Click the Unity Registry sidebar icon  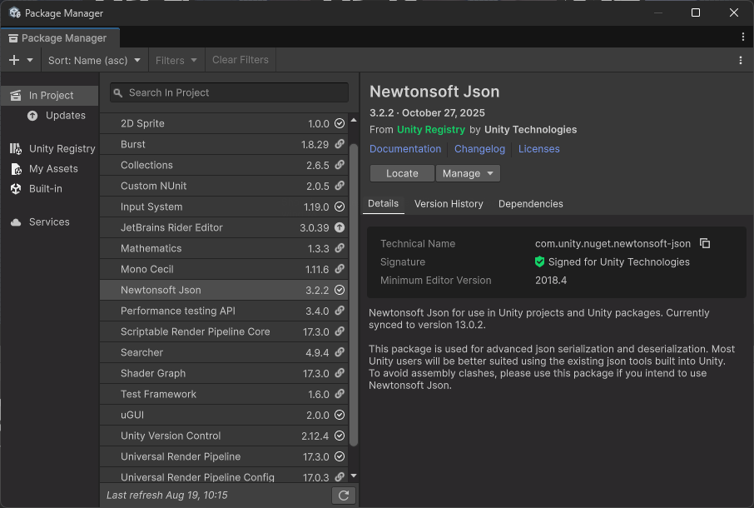16,148
